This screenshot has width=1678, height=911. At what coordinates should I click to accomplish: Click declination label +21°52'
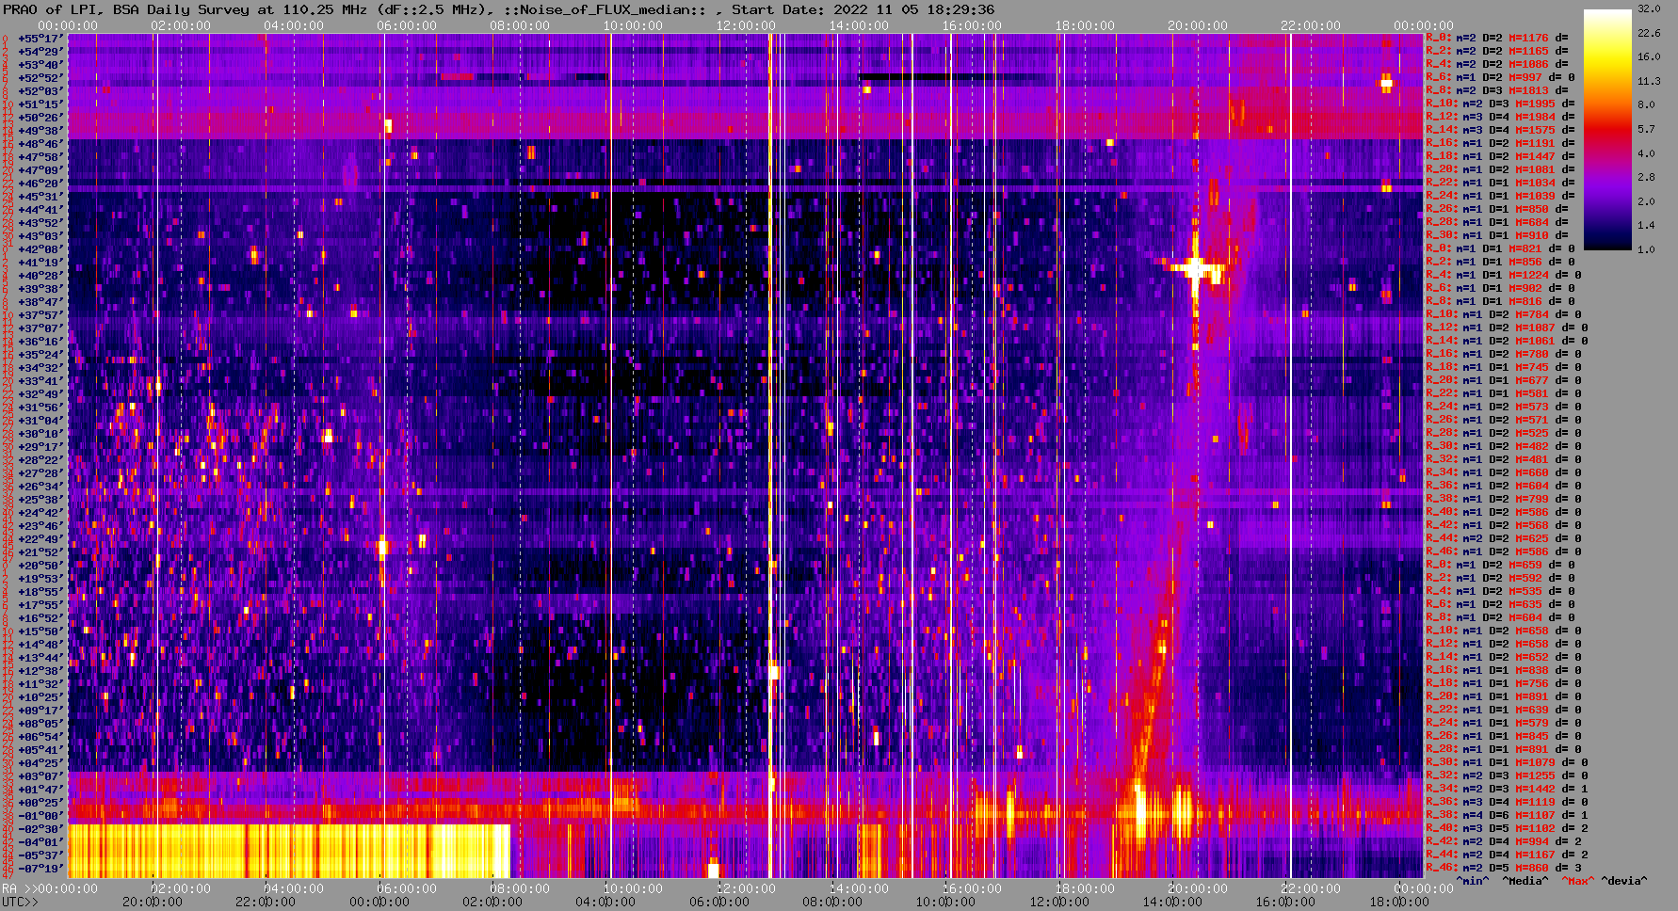[40, 552]
